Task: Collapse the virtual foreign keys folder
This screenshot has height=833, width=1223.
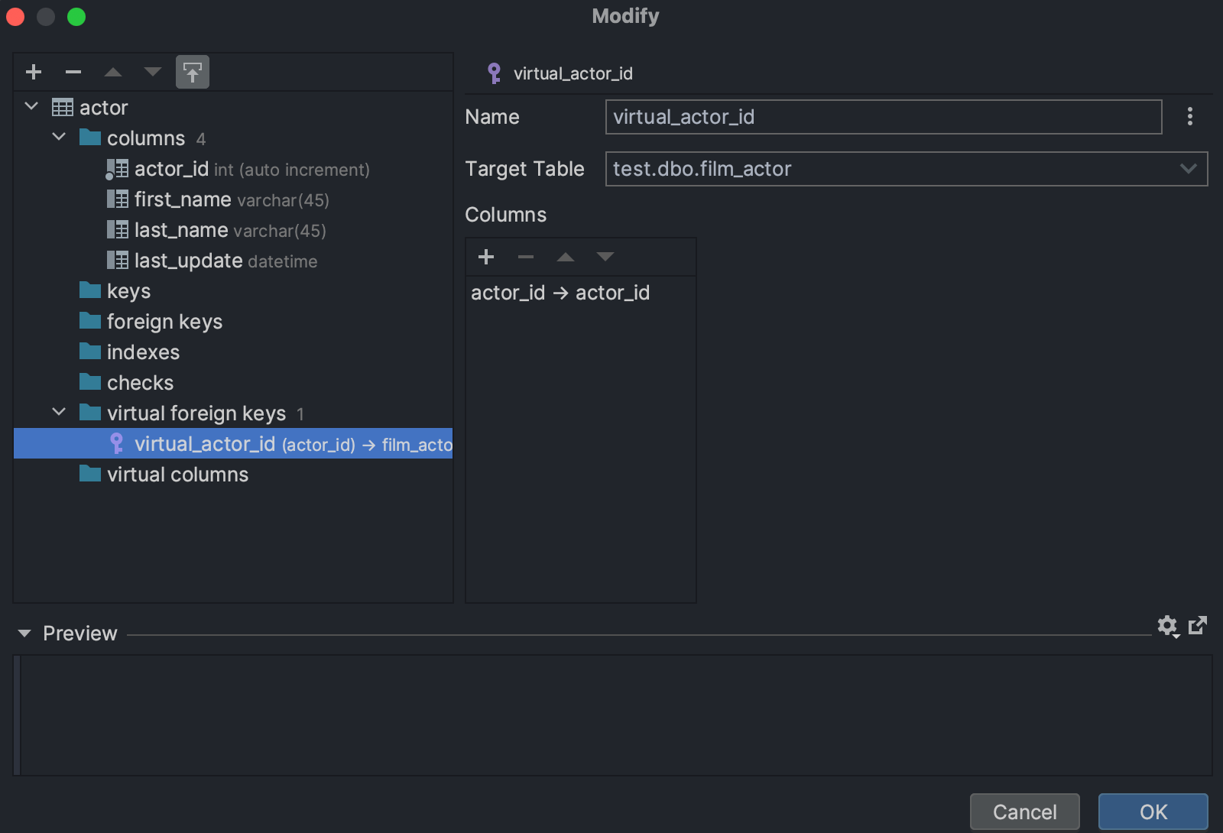Action: click(59, 412)
